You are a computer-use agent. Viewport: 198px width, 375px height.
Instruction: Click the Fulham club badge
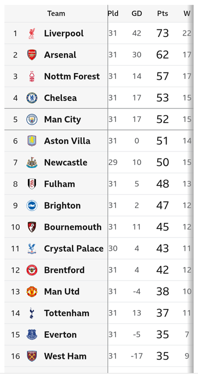[32, 184]
